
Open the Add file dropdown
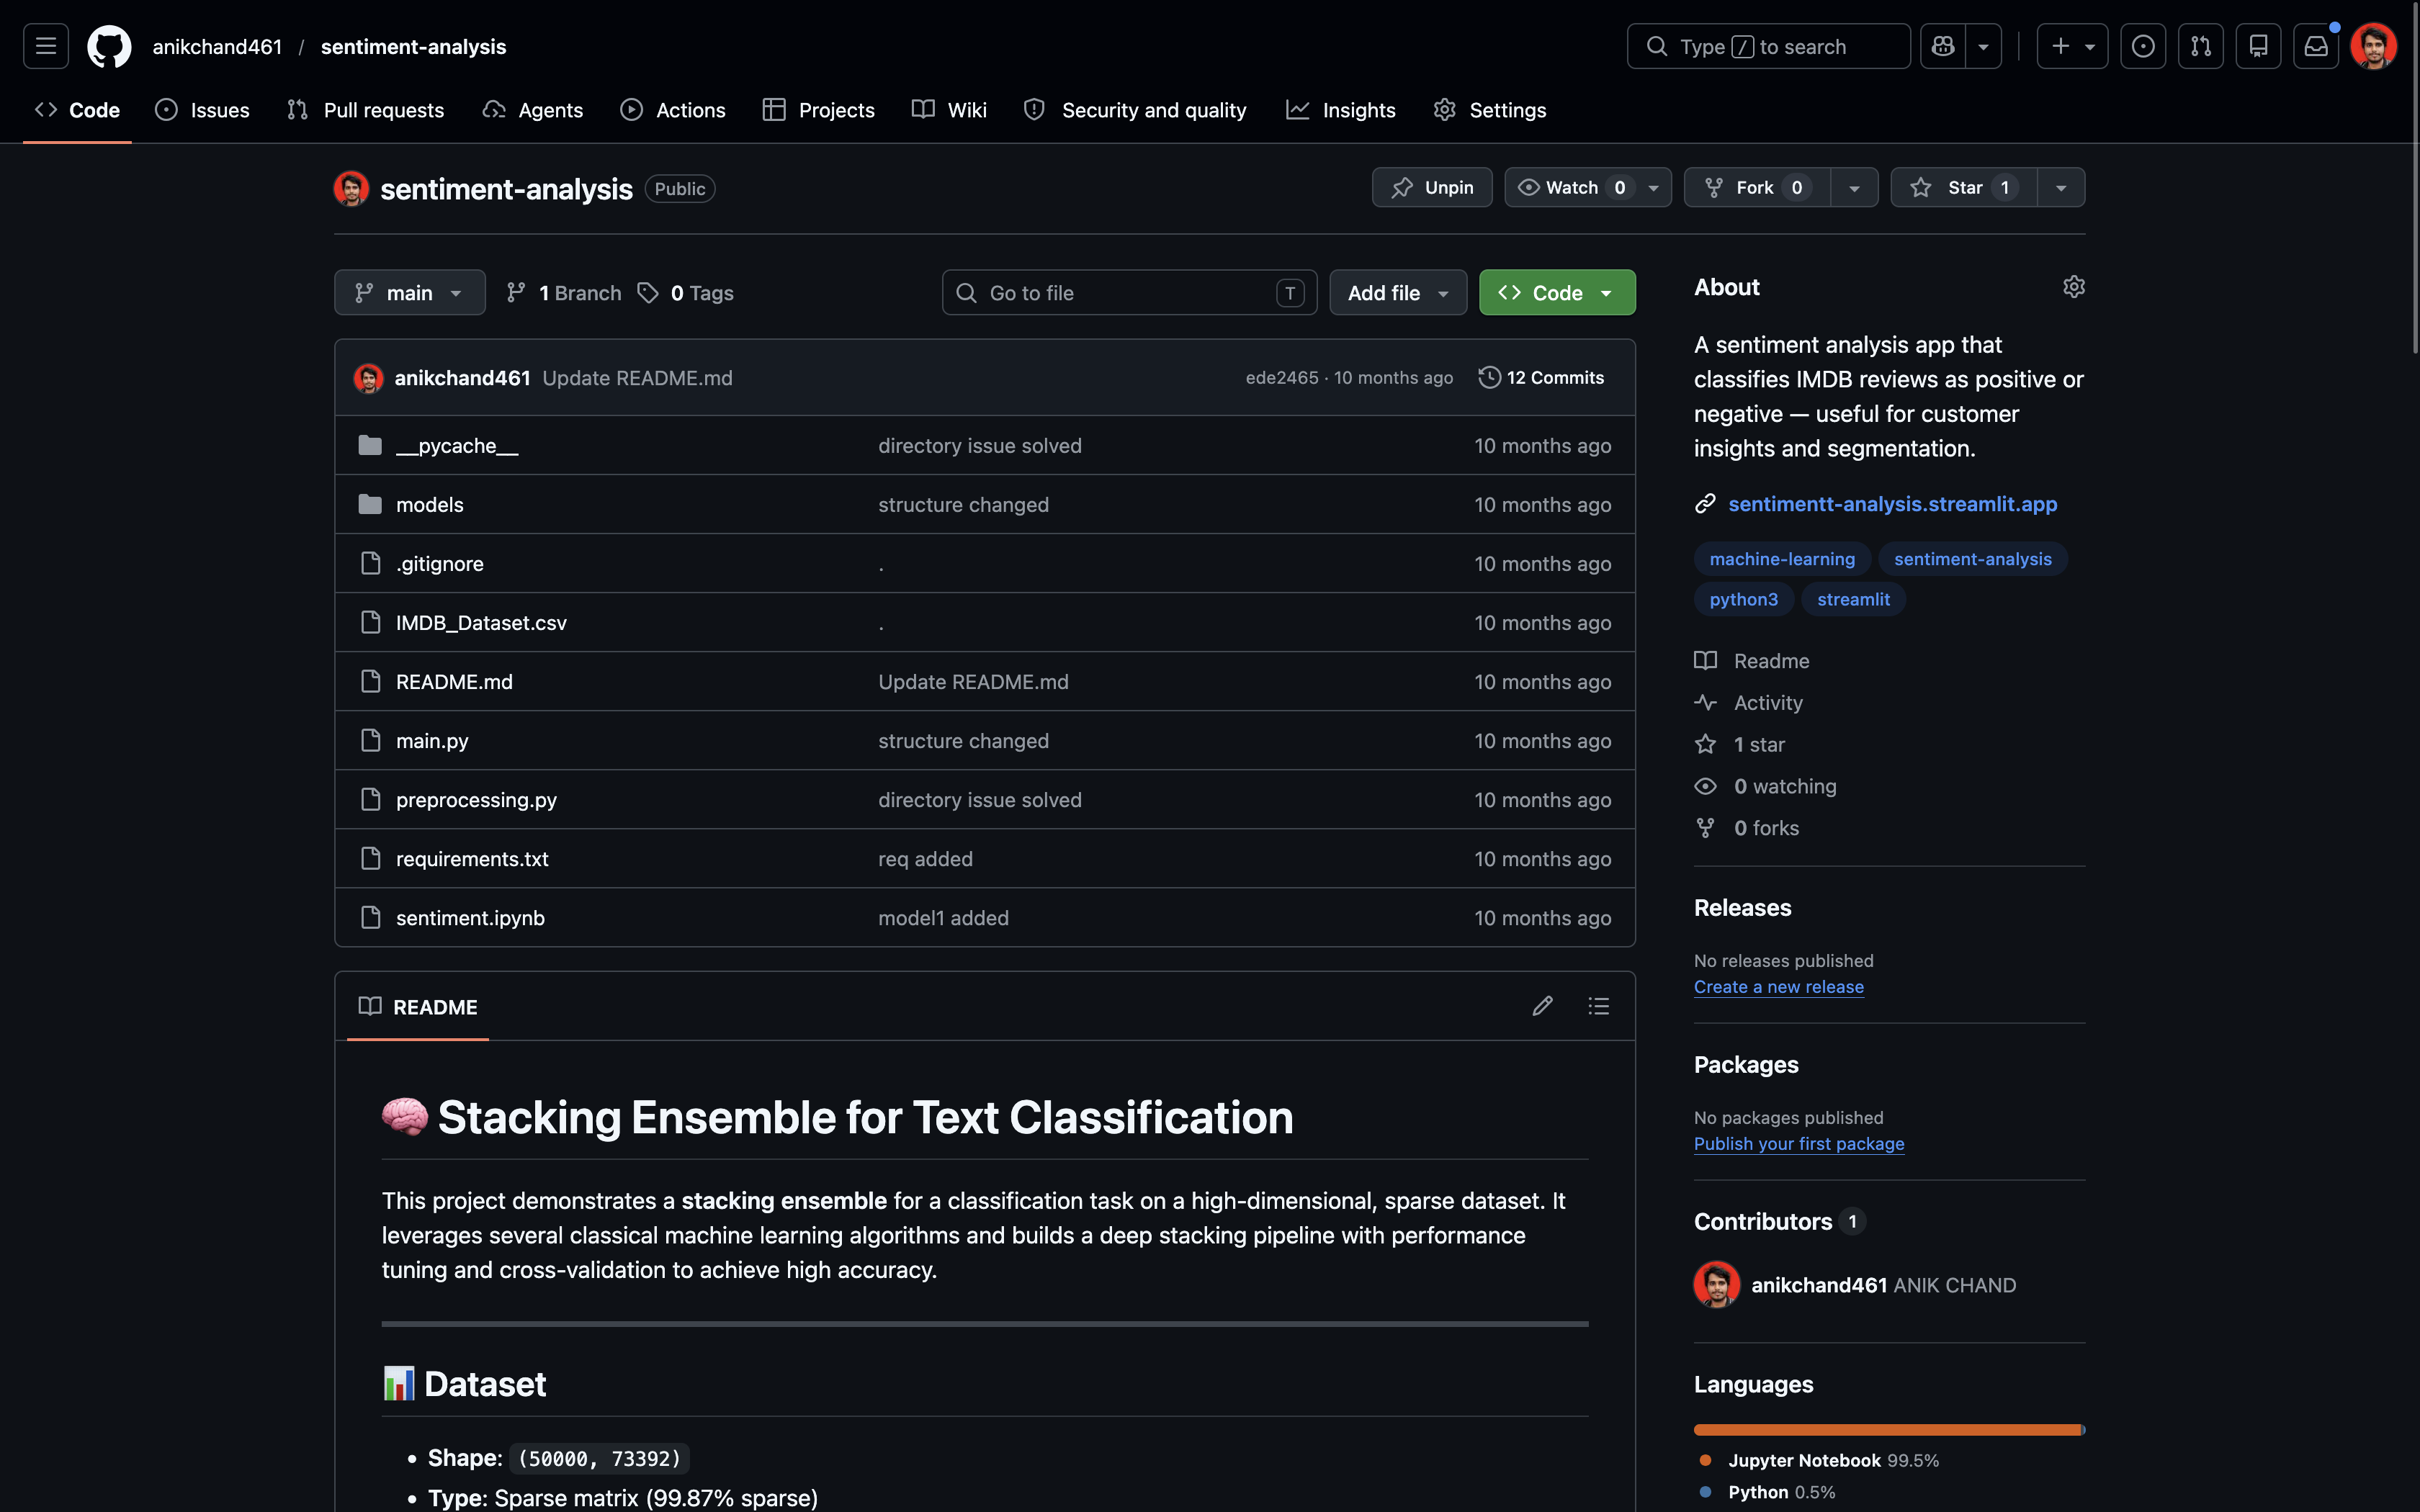[1398, 293]
